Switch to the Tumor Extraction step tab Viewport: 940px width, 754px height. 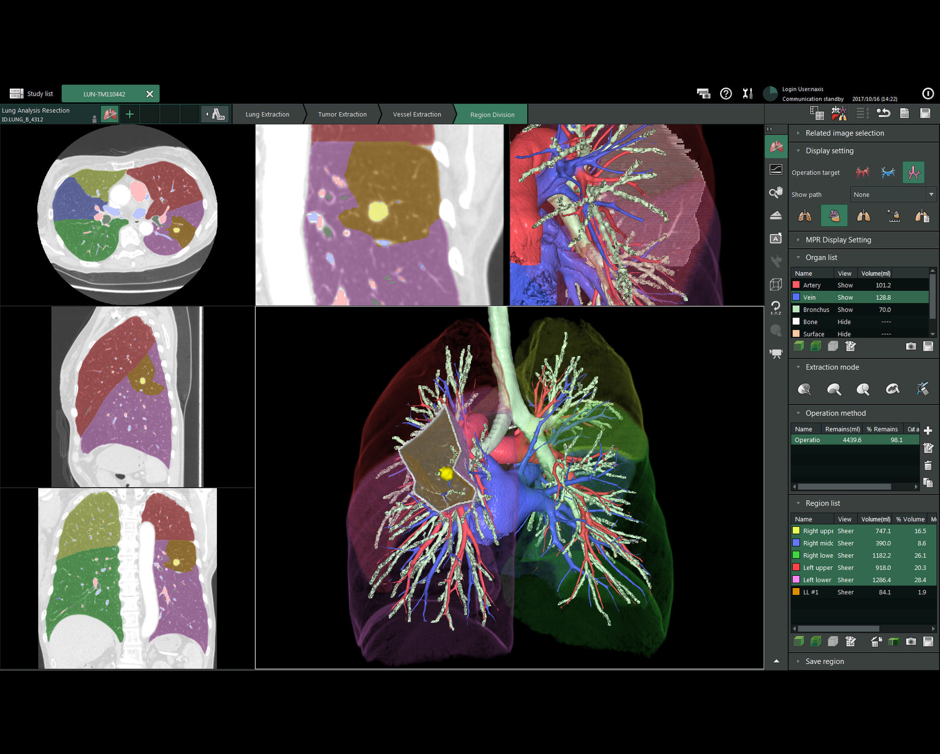pyautogui.click(x=342, y=114)
